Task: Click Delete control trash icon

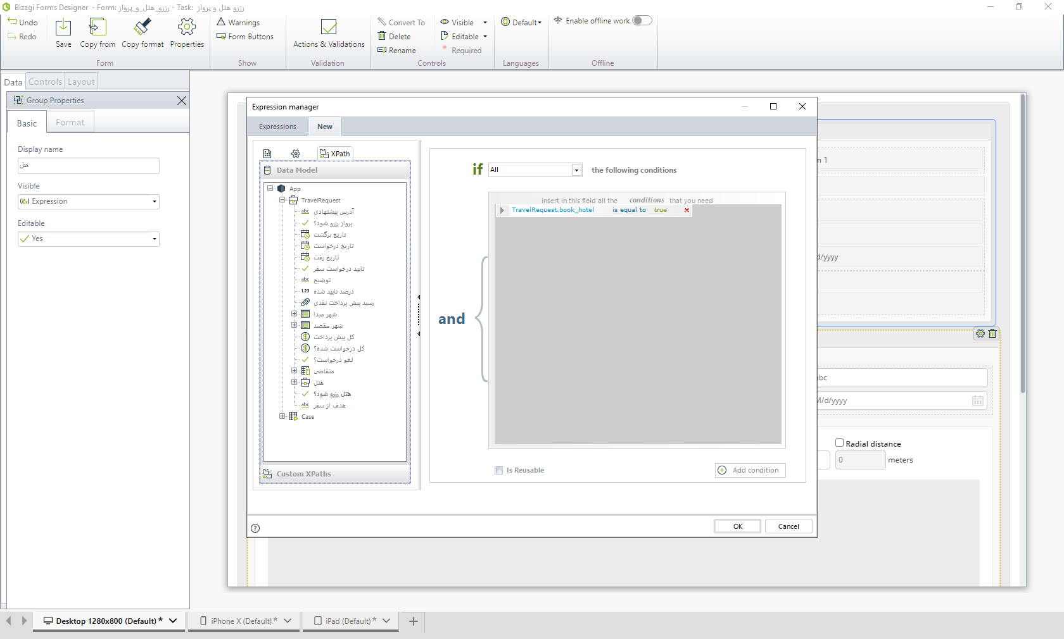Action: coord(382,36)
